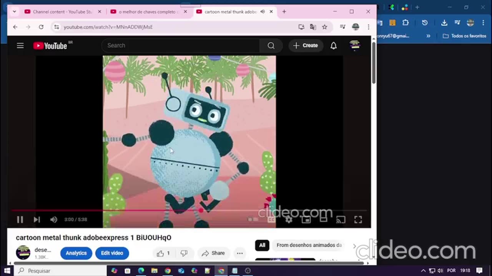Show hidden system tray icons caret
This screenshot has height=276, width=492.
423,271
